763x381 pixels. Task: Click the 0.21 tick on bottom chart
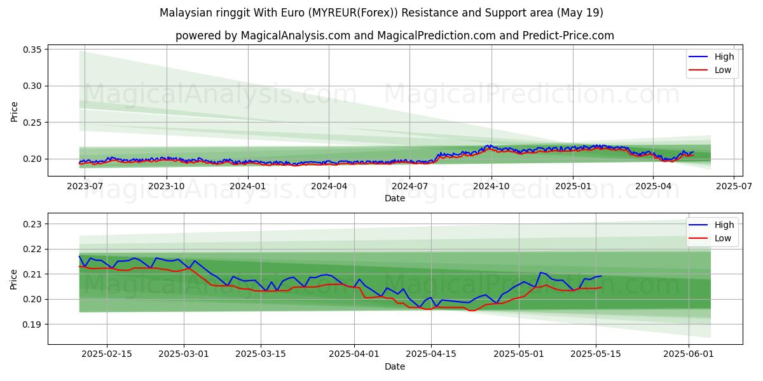tap(32, 274)
